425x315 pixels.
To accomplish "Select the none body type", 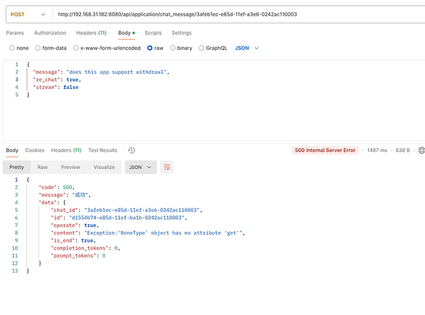I will tap(19, 48).
